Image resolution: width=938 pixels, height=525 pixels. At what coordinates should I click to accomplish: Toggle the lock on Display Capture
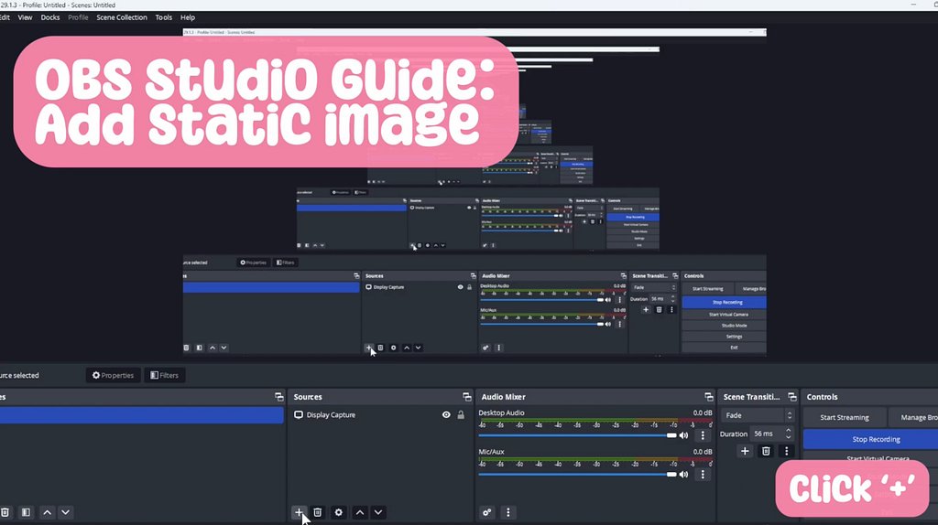pyautogui.click(x=461, y=415)
